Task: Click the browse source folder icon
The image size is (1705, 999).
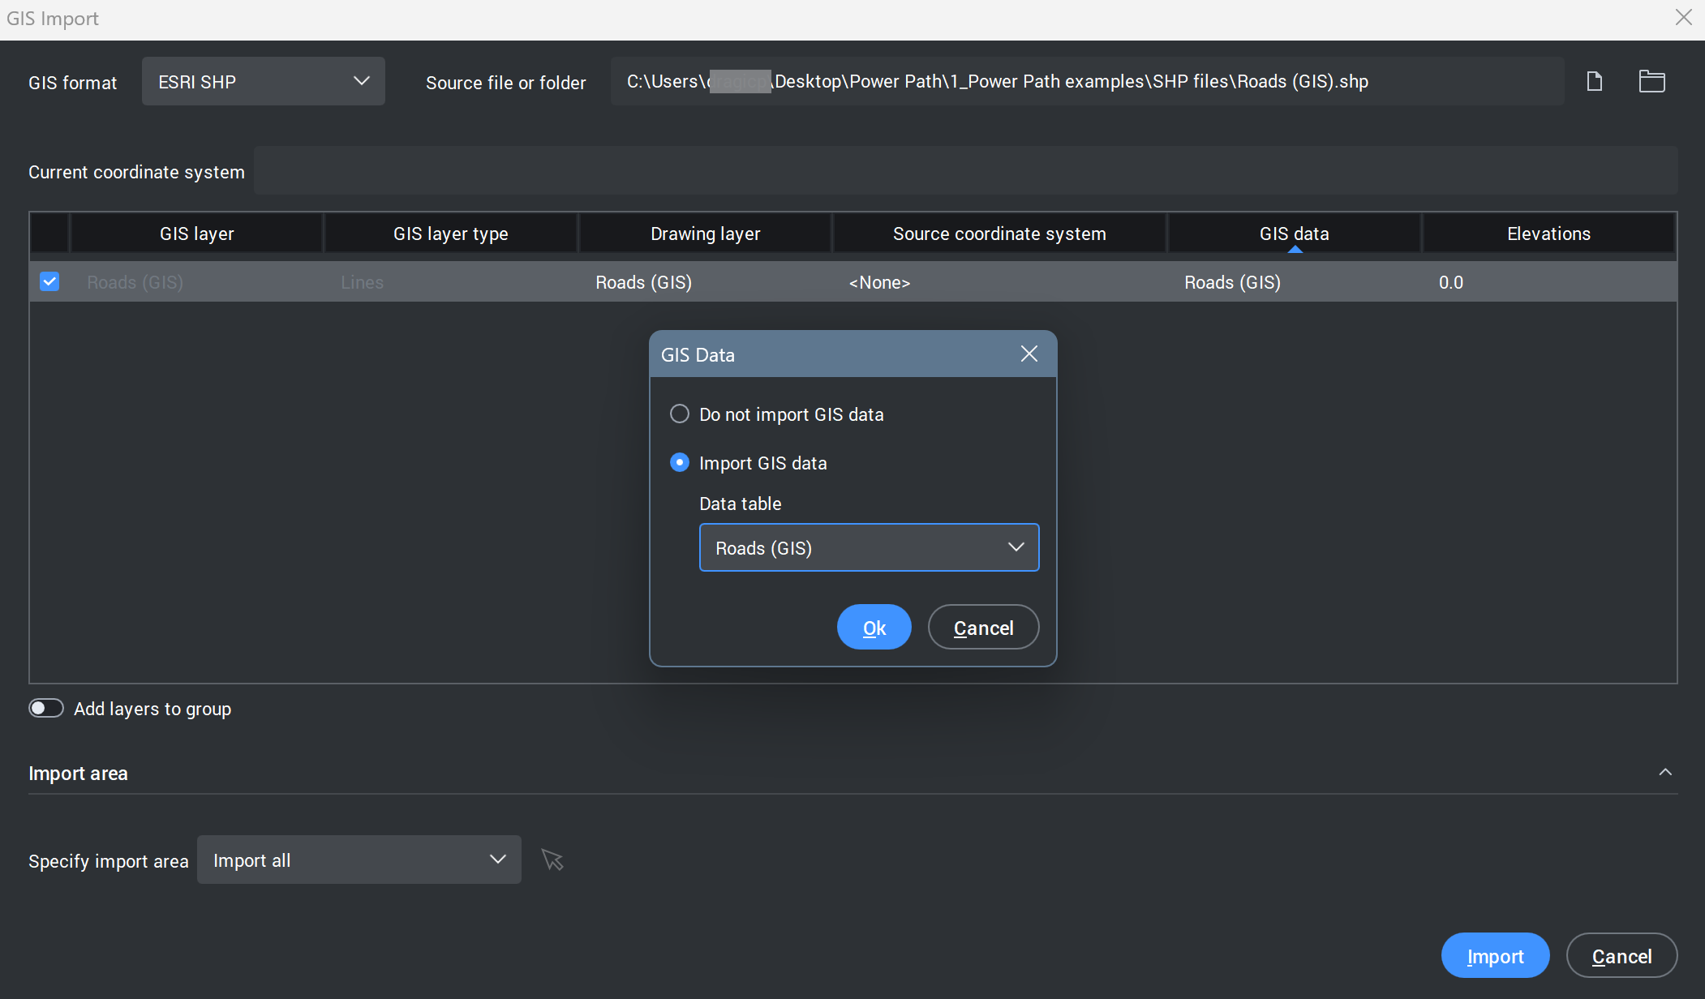Action: [x=1651, y=81]
